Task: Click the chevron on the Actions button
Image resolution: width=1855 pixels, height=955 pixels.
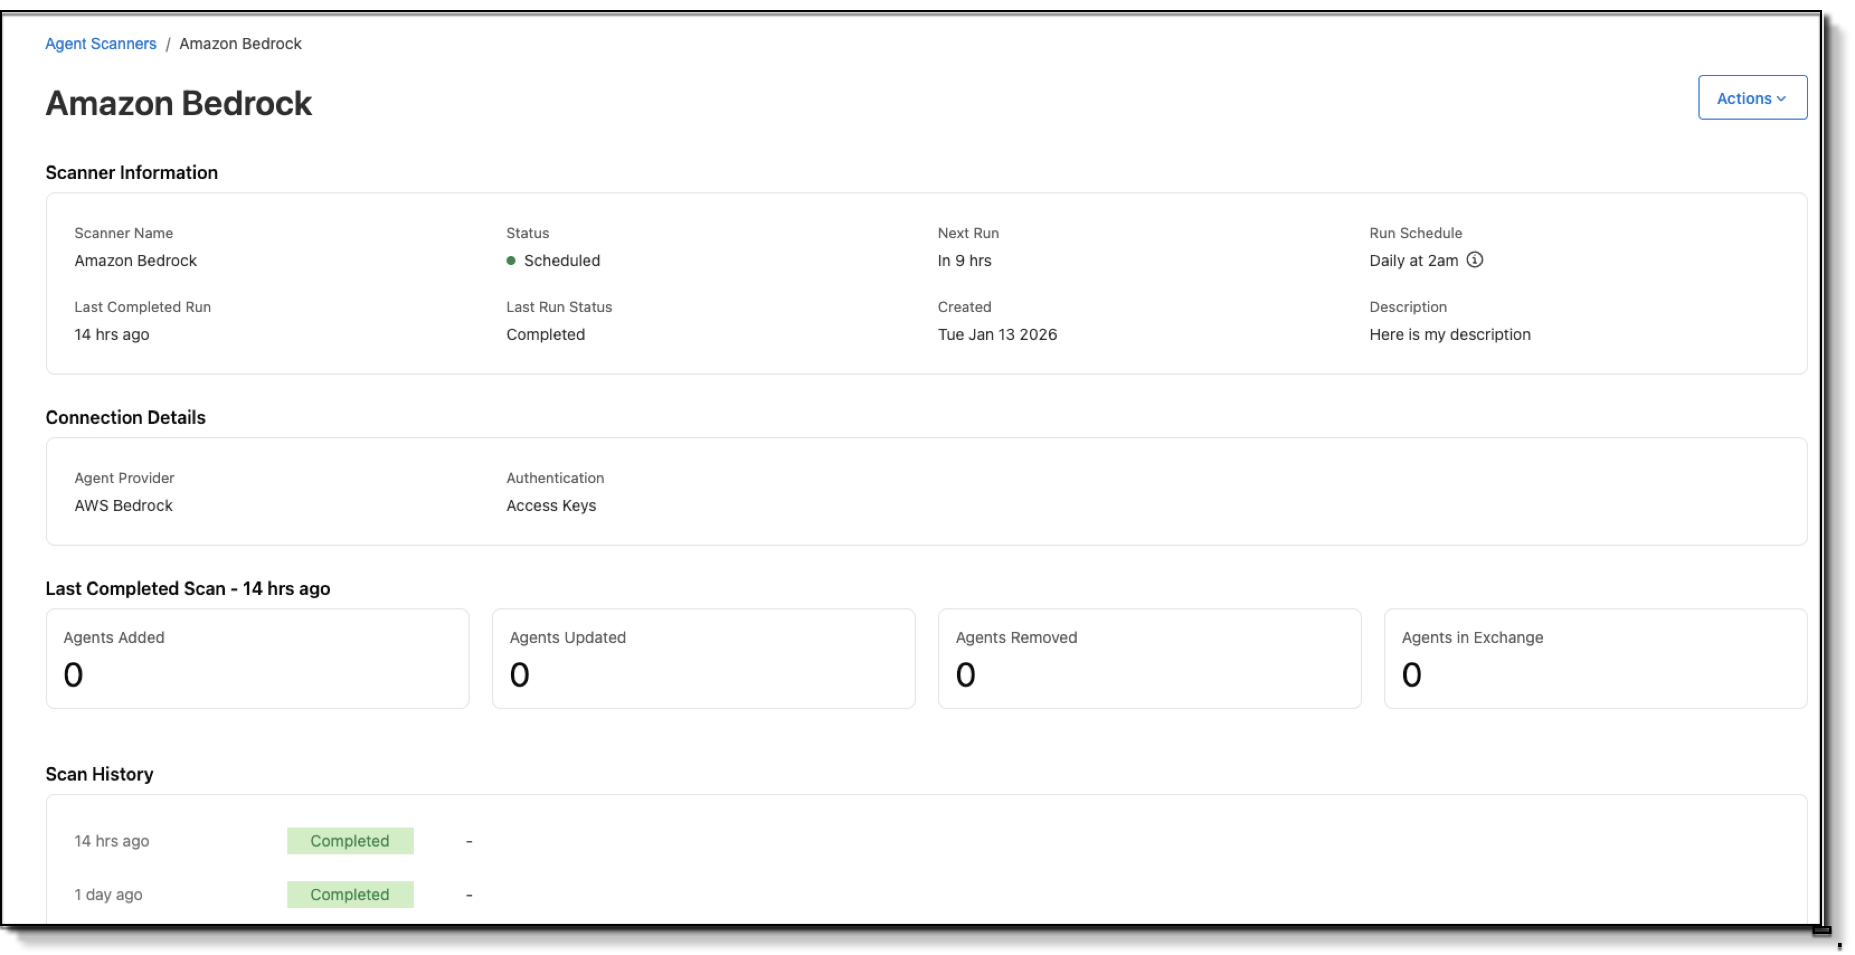Action: point(1782,98)
